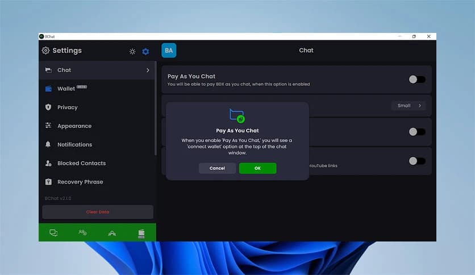Open groups icon in green bottom bar
The image size is (475, 275).
[x=112, y=233]
